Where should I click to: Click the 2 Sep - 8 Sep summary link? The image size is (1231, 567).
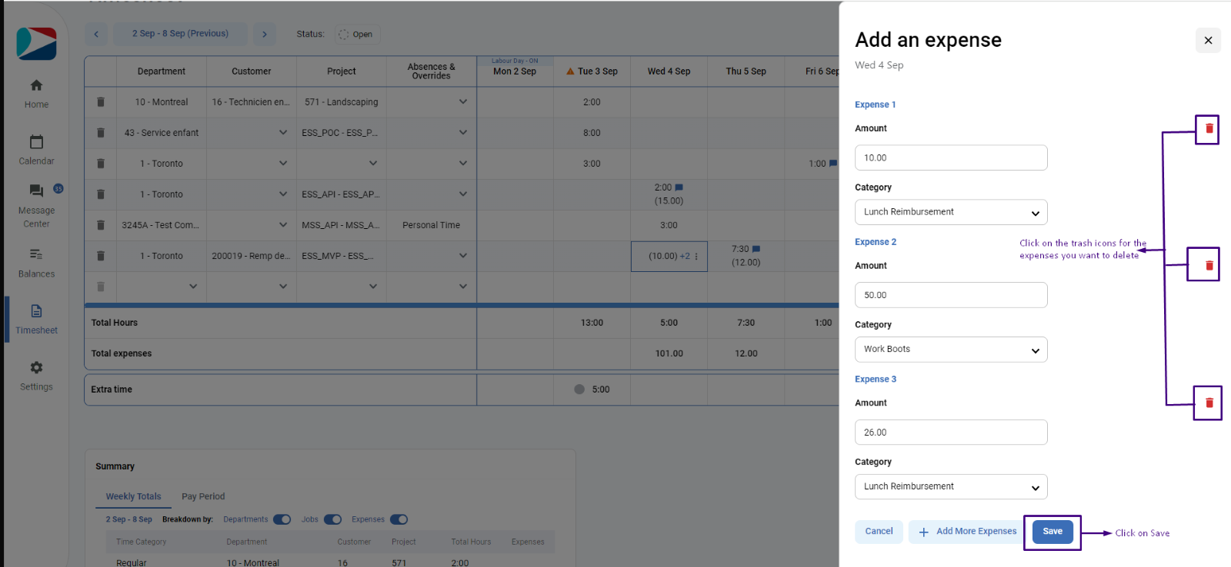click(128, 519)
